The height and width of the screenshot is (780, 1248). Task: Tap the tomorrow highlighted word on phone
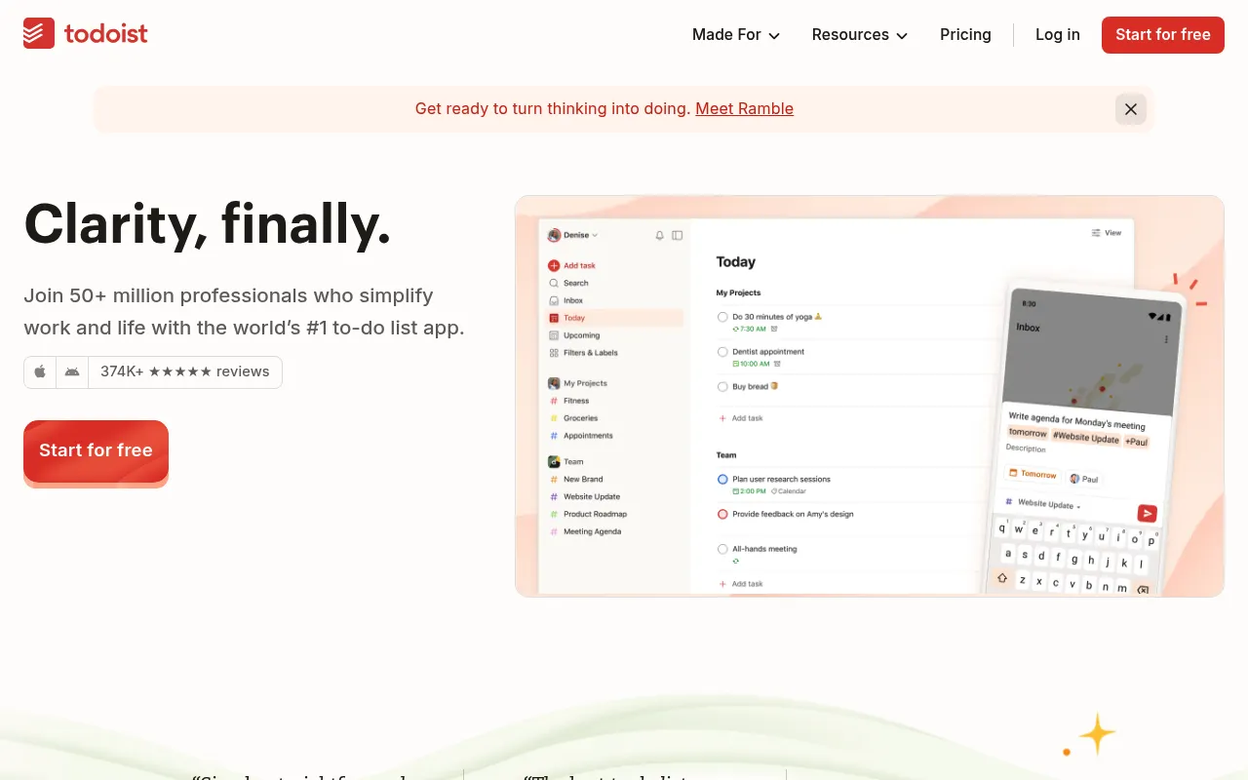click(1028, 432)
